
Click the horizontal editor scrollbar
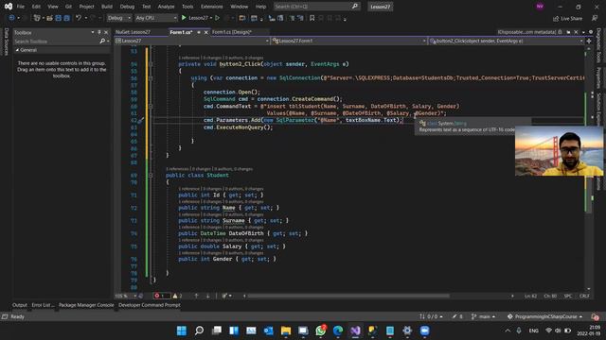tap(348, 296)
